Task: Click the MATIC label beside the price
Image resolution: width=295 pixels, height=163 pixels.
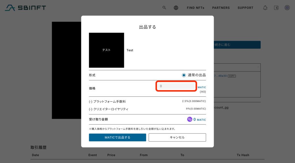Action: point(202,87)
